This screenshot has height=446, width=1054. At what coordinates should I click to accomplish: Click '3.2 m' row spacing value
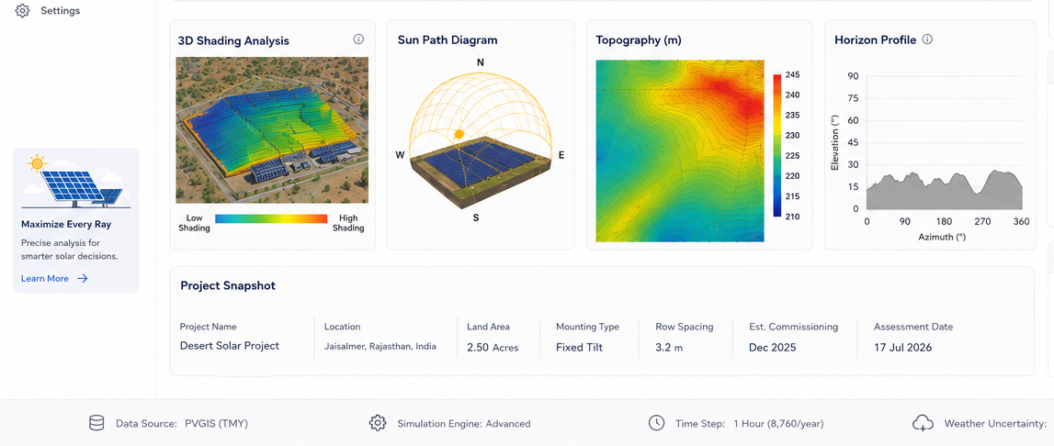coord(669,348)
